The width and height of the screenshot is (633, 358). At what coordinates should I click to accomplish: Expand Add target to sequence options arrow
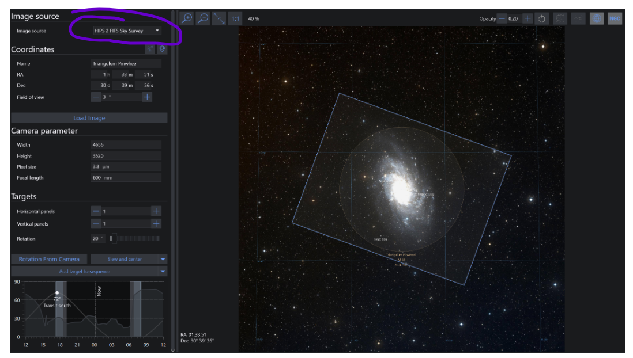163,271
